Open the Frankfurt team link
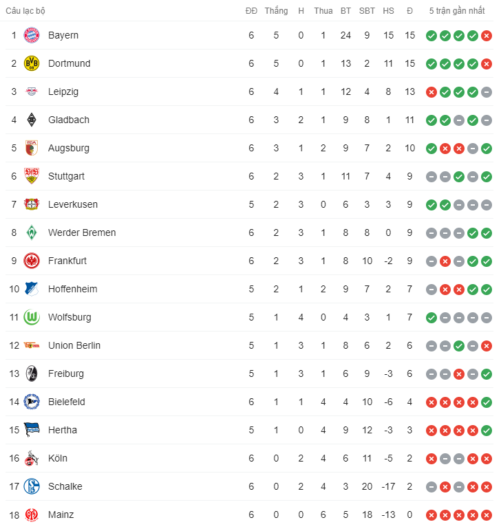 (67, 261)
